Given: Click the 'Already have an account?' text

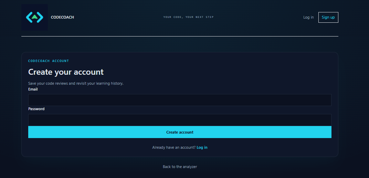Looking at the screenshot, I should tap(174, 147).
